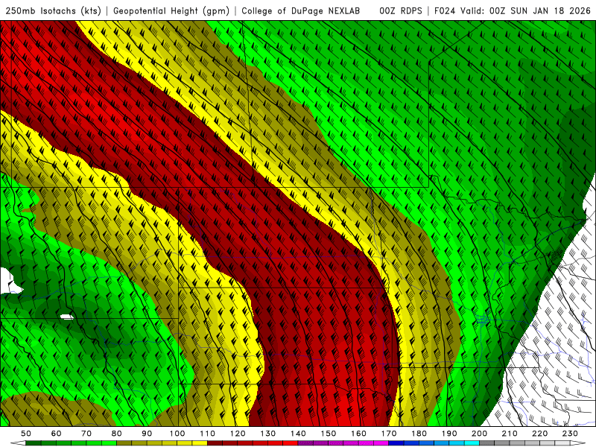
Task: Click the '250mb Isotachs (kts)' title text
Action: pos(54,11)
